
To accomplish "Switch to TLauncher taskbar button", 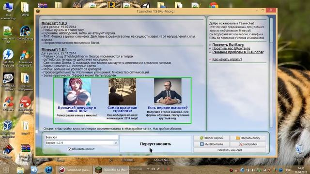I will pos(111,170).
